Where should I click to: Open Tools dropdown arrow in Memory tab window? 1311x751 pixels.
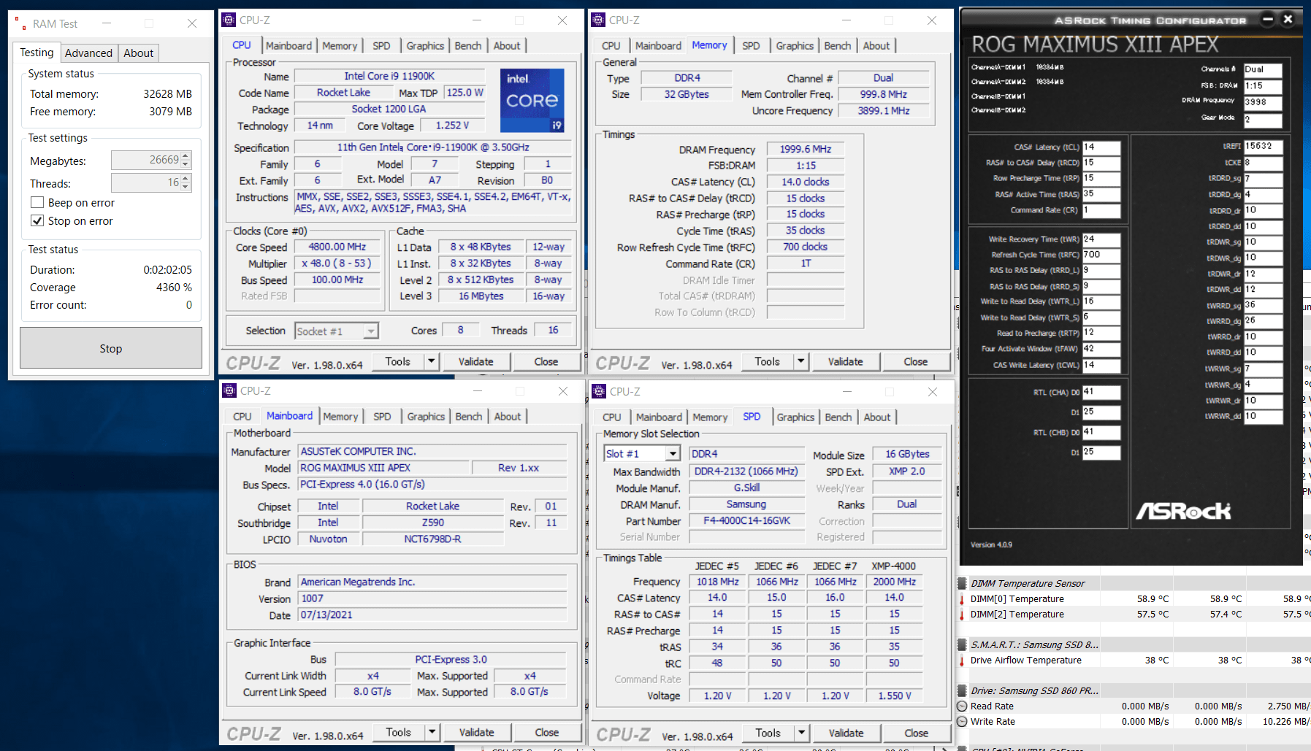(x=800, y=361)
